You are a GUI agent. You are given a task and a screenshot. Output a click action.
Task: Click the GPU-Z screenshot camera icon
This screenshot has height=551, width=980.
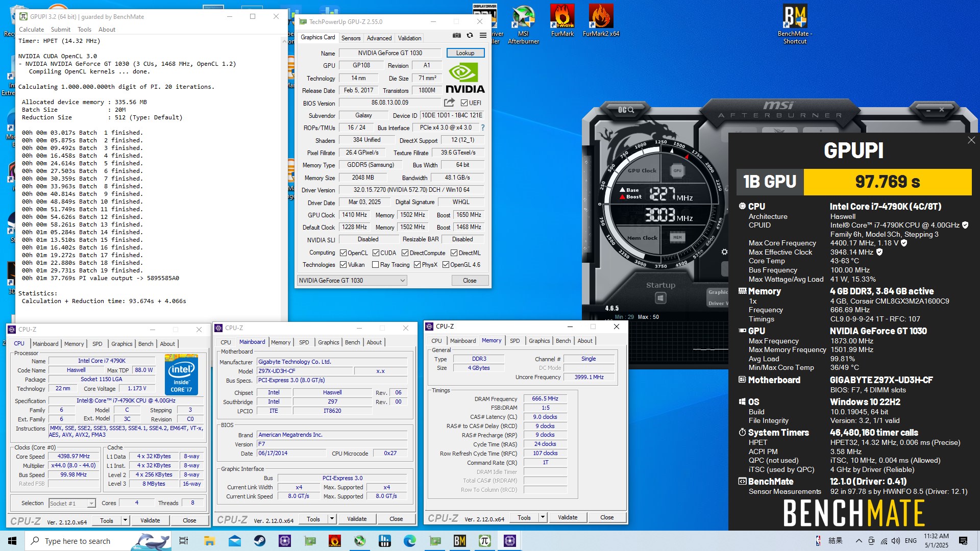(x=457, y=35)
